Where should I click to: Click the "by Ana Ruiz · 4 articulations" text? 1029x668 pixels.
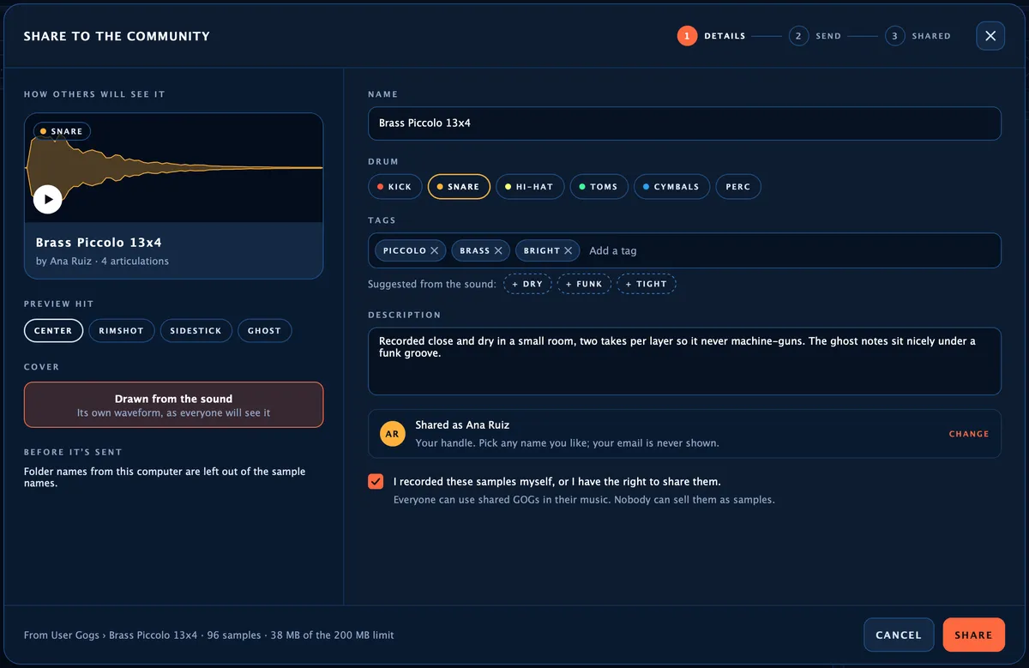[x=102, y=262]
